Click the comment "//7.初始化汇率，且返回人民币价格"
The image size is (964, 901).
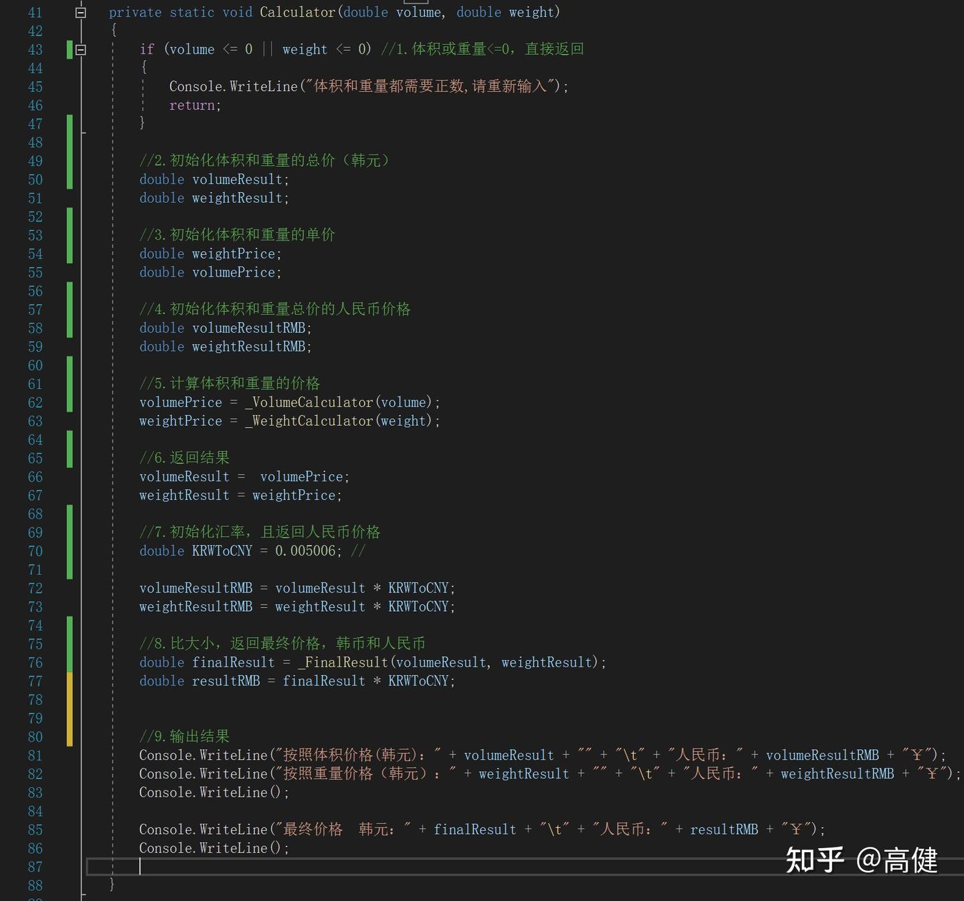[x=260, y=532]
